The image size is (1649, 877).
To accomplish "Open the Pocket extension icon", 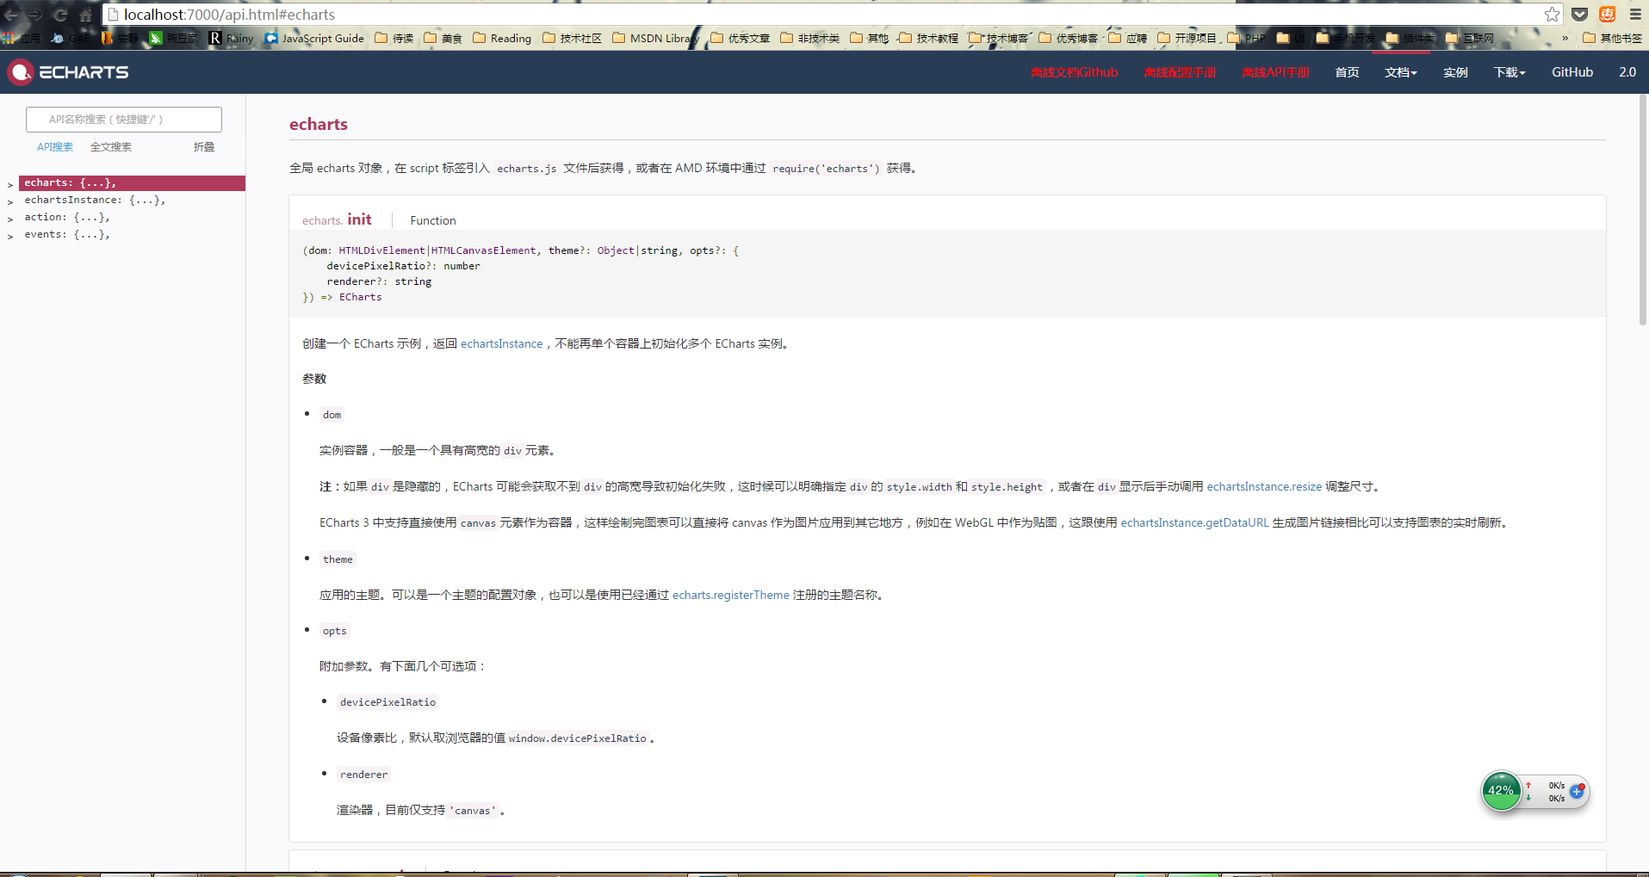I will tap(1579, 15).
